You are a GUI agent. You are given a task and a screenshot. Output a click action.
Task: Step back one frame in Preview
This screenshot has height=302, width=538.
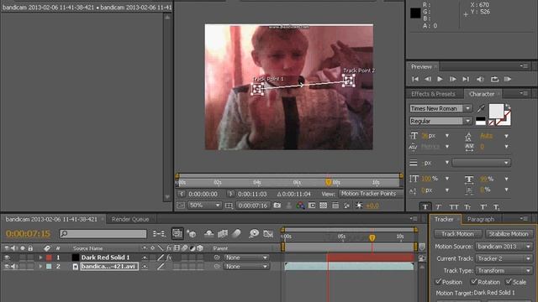[x=428, y=79]
